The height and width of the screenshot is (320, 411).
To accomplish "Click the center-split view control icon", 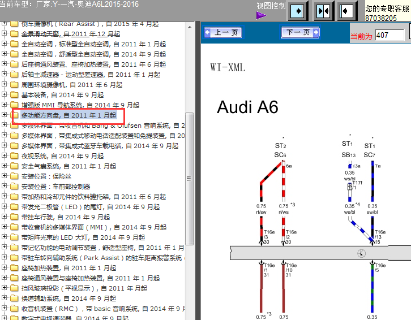I will (323, 11).
